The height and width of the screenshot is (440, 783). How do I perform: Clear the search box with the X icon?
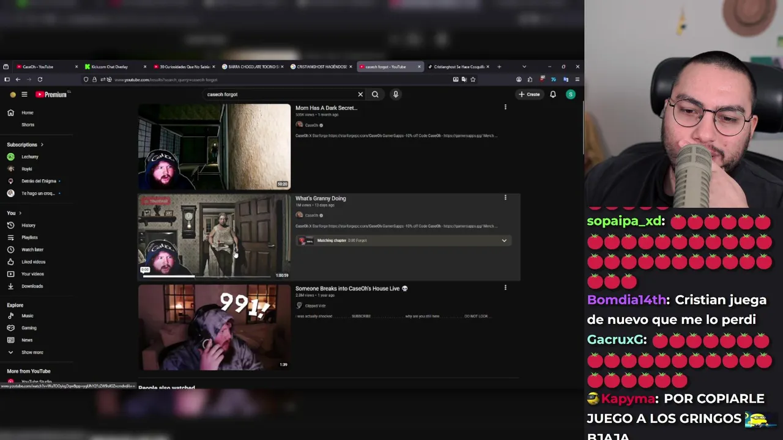[x=360, y=94]
